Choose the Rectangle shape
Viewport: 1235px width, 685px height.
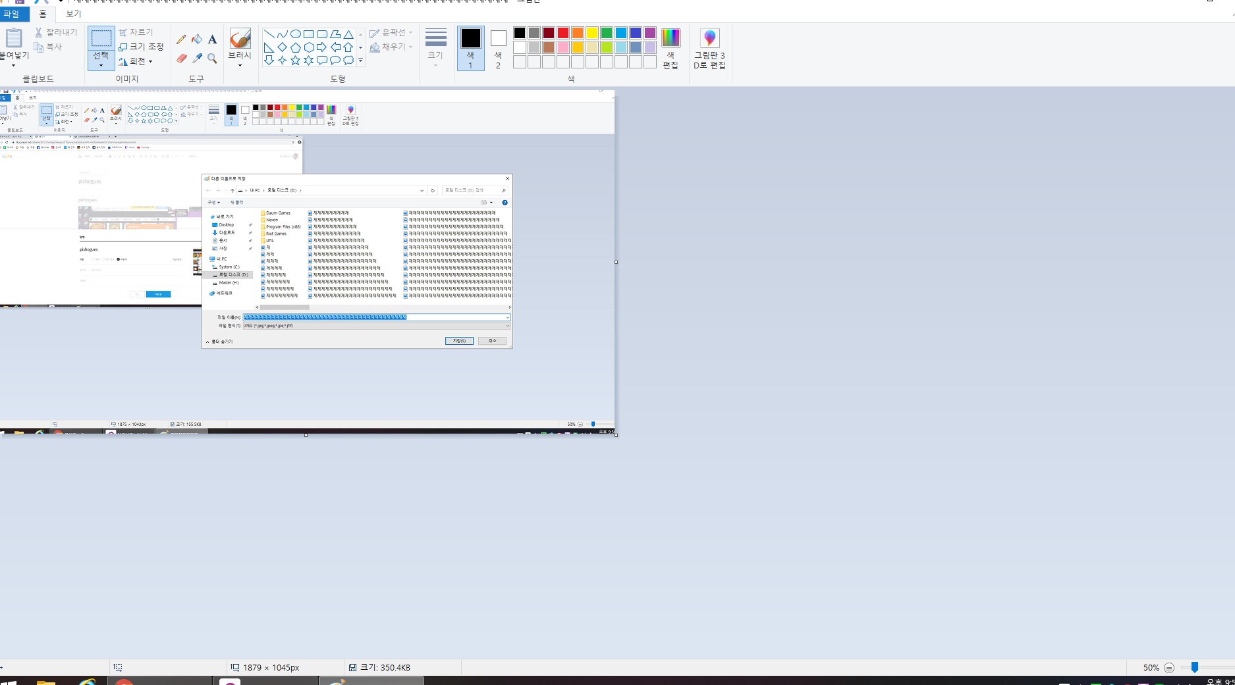tap(308, 34)
